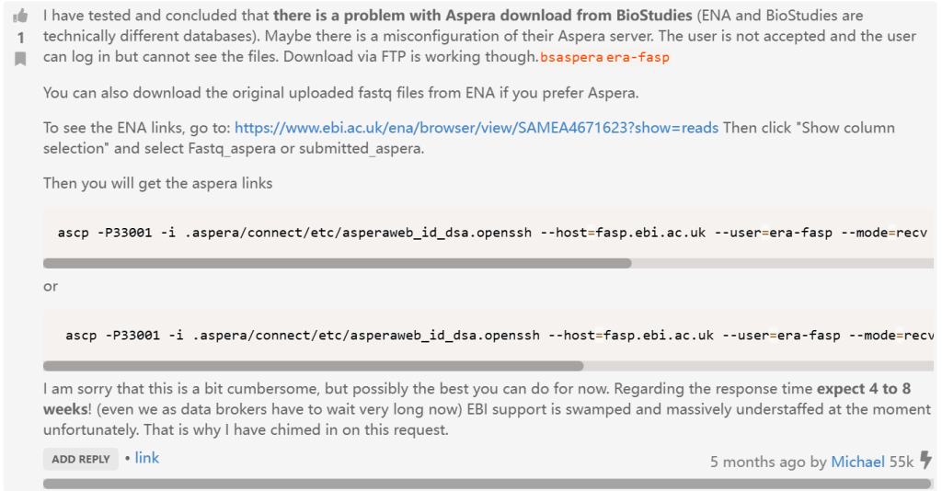942x491 pixels.
Task: Bookmark this answer using the bookmark icon
Action: (x=20, y=58)
